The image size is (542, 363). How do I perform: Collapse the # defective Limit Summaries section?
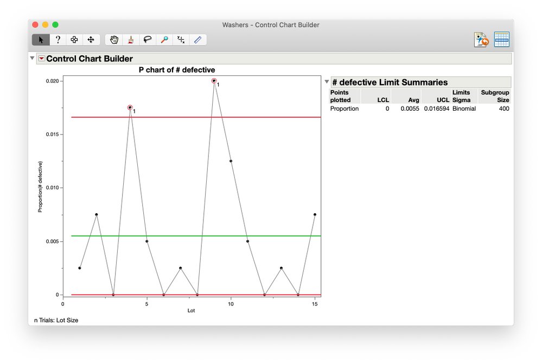(x=327, y=82)
